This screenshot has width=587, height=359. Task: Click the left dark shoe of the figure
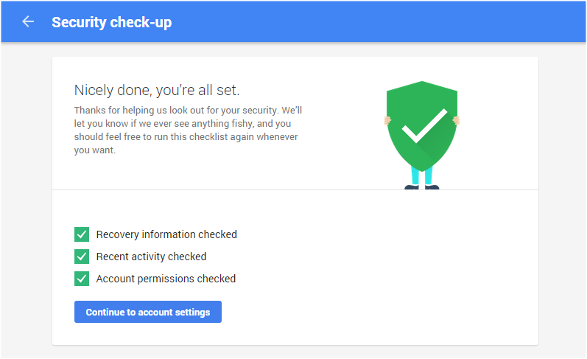click(412, 187)
